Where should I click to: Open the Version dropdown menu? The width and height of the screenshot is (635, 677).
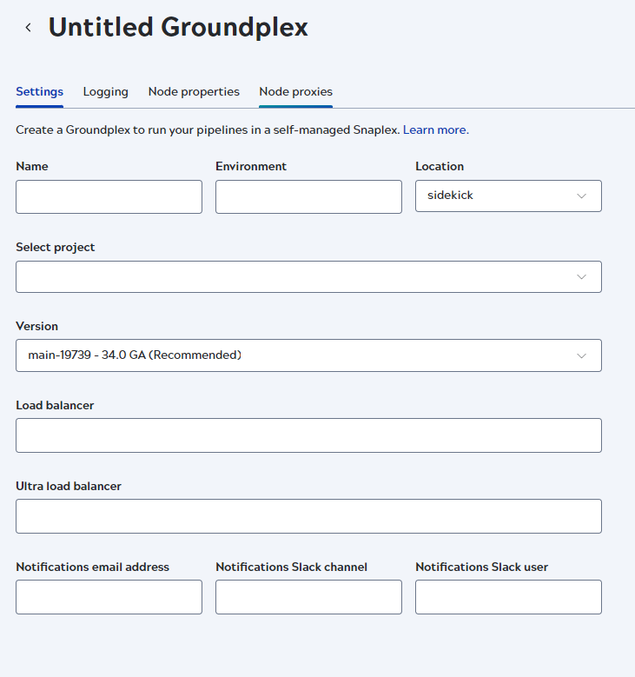pyautogui.click(x=295, y=355)
